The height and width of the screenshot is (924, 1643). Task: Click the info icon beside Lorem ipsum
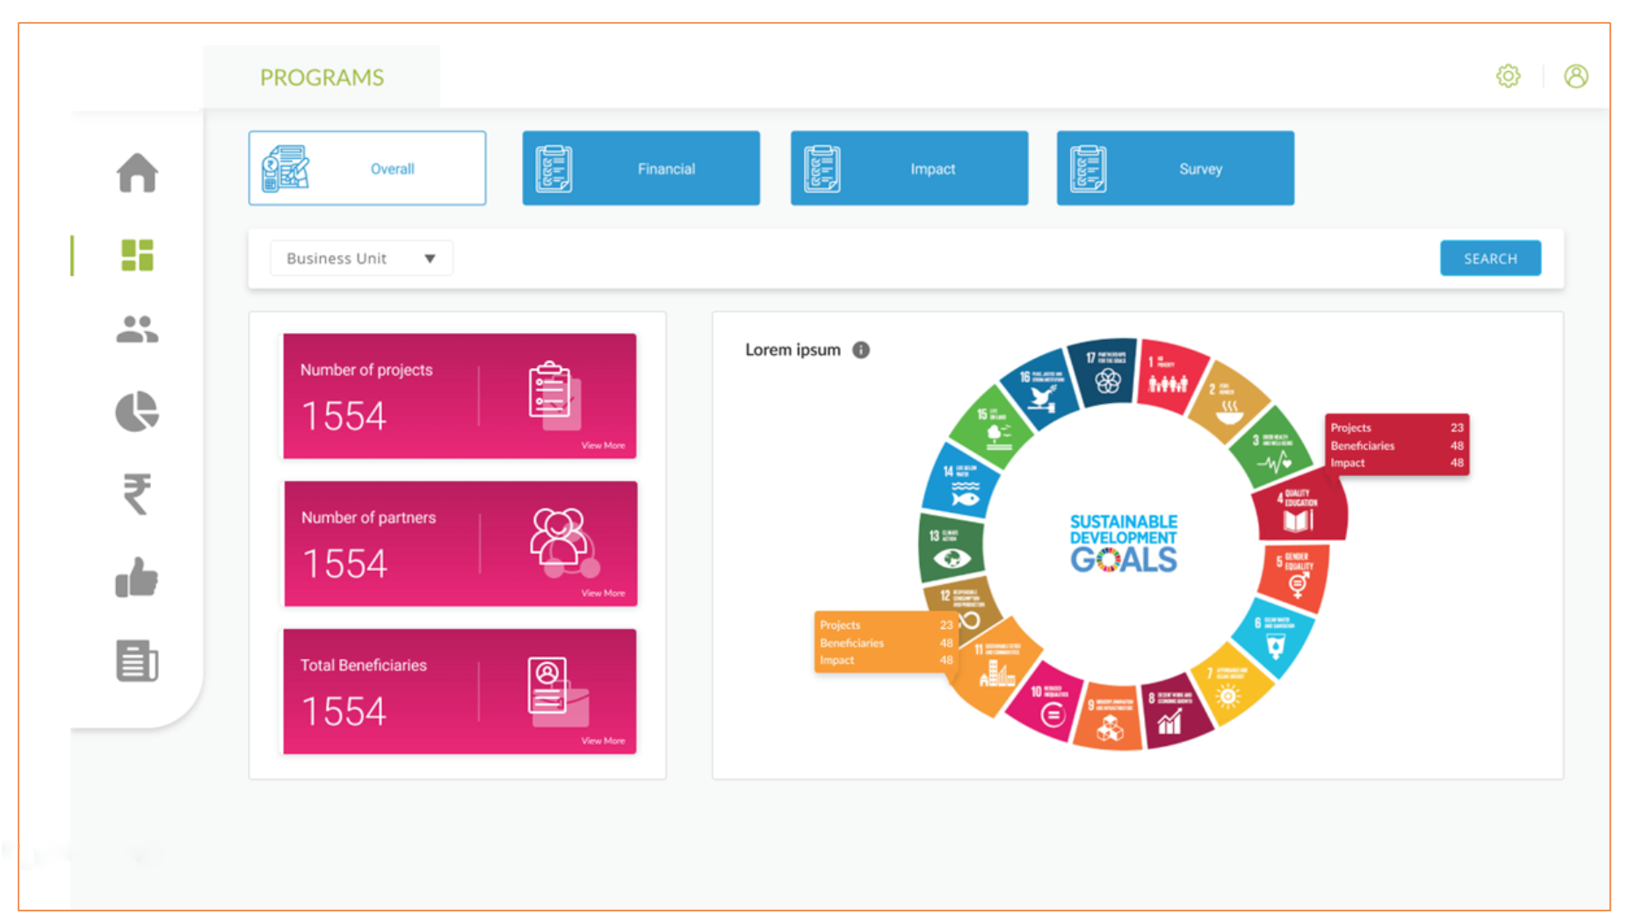(861, 350)
